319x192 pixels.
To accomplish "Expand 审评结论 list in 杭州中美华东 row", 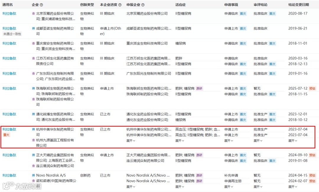I will (258, 141).
